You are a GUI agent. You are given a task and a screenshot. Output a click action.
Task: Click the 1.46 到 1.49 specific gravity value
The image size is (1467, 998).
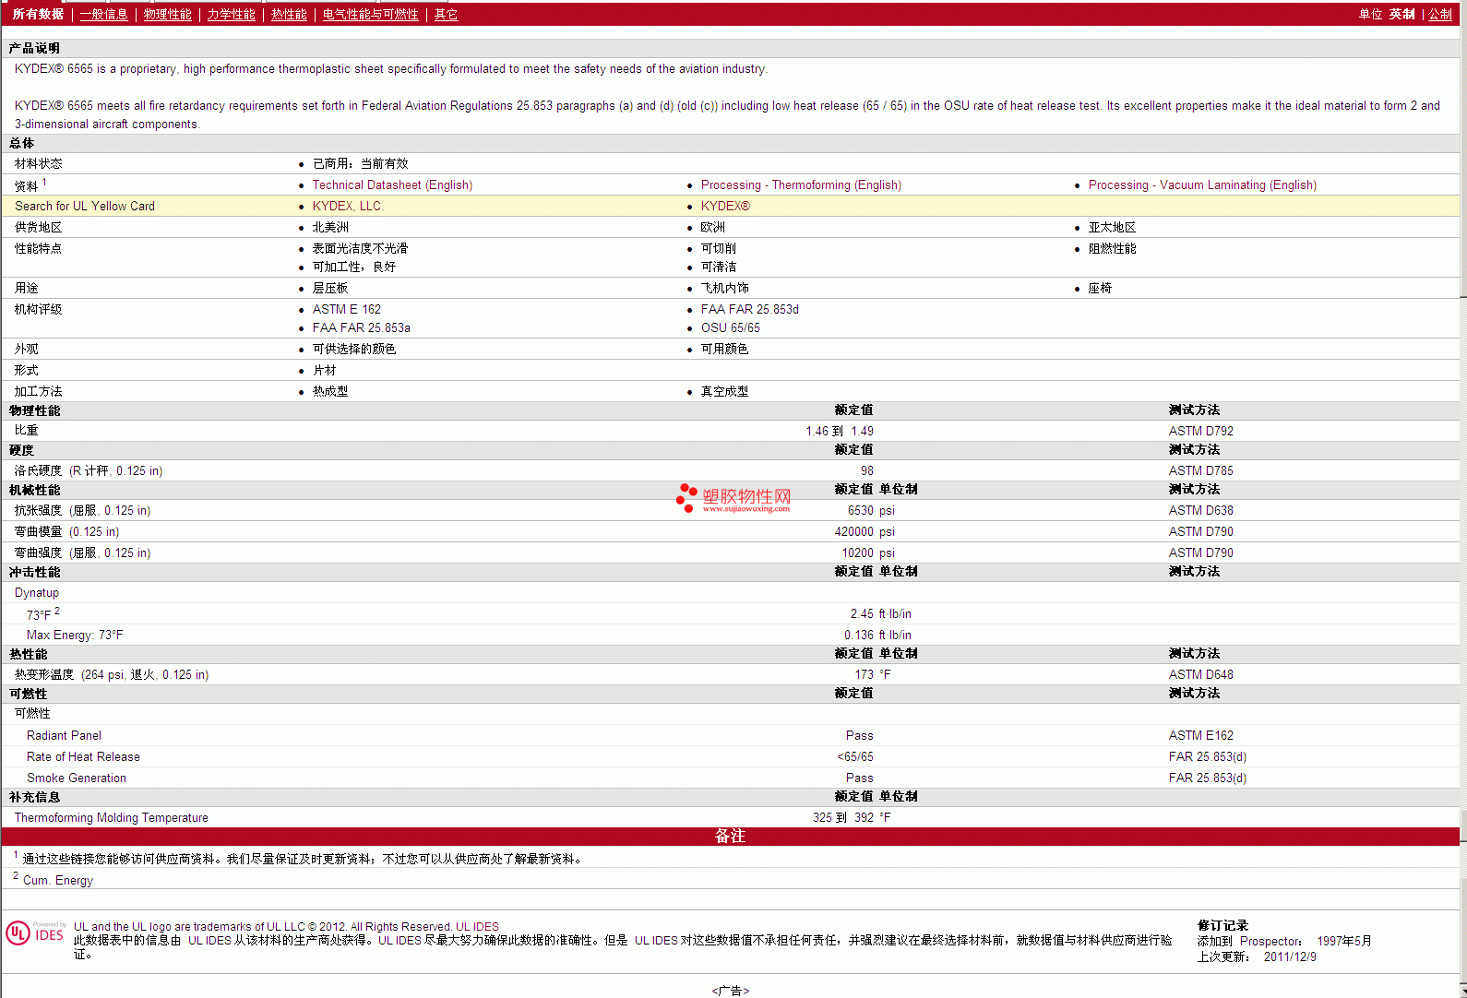840,431
